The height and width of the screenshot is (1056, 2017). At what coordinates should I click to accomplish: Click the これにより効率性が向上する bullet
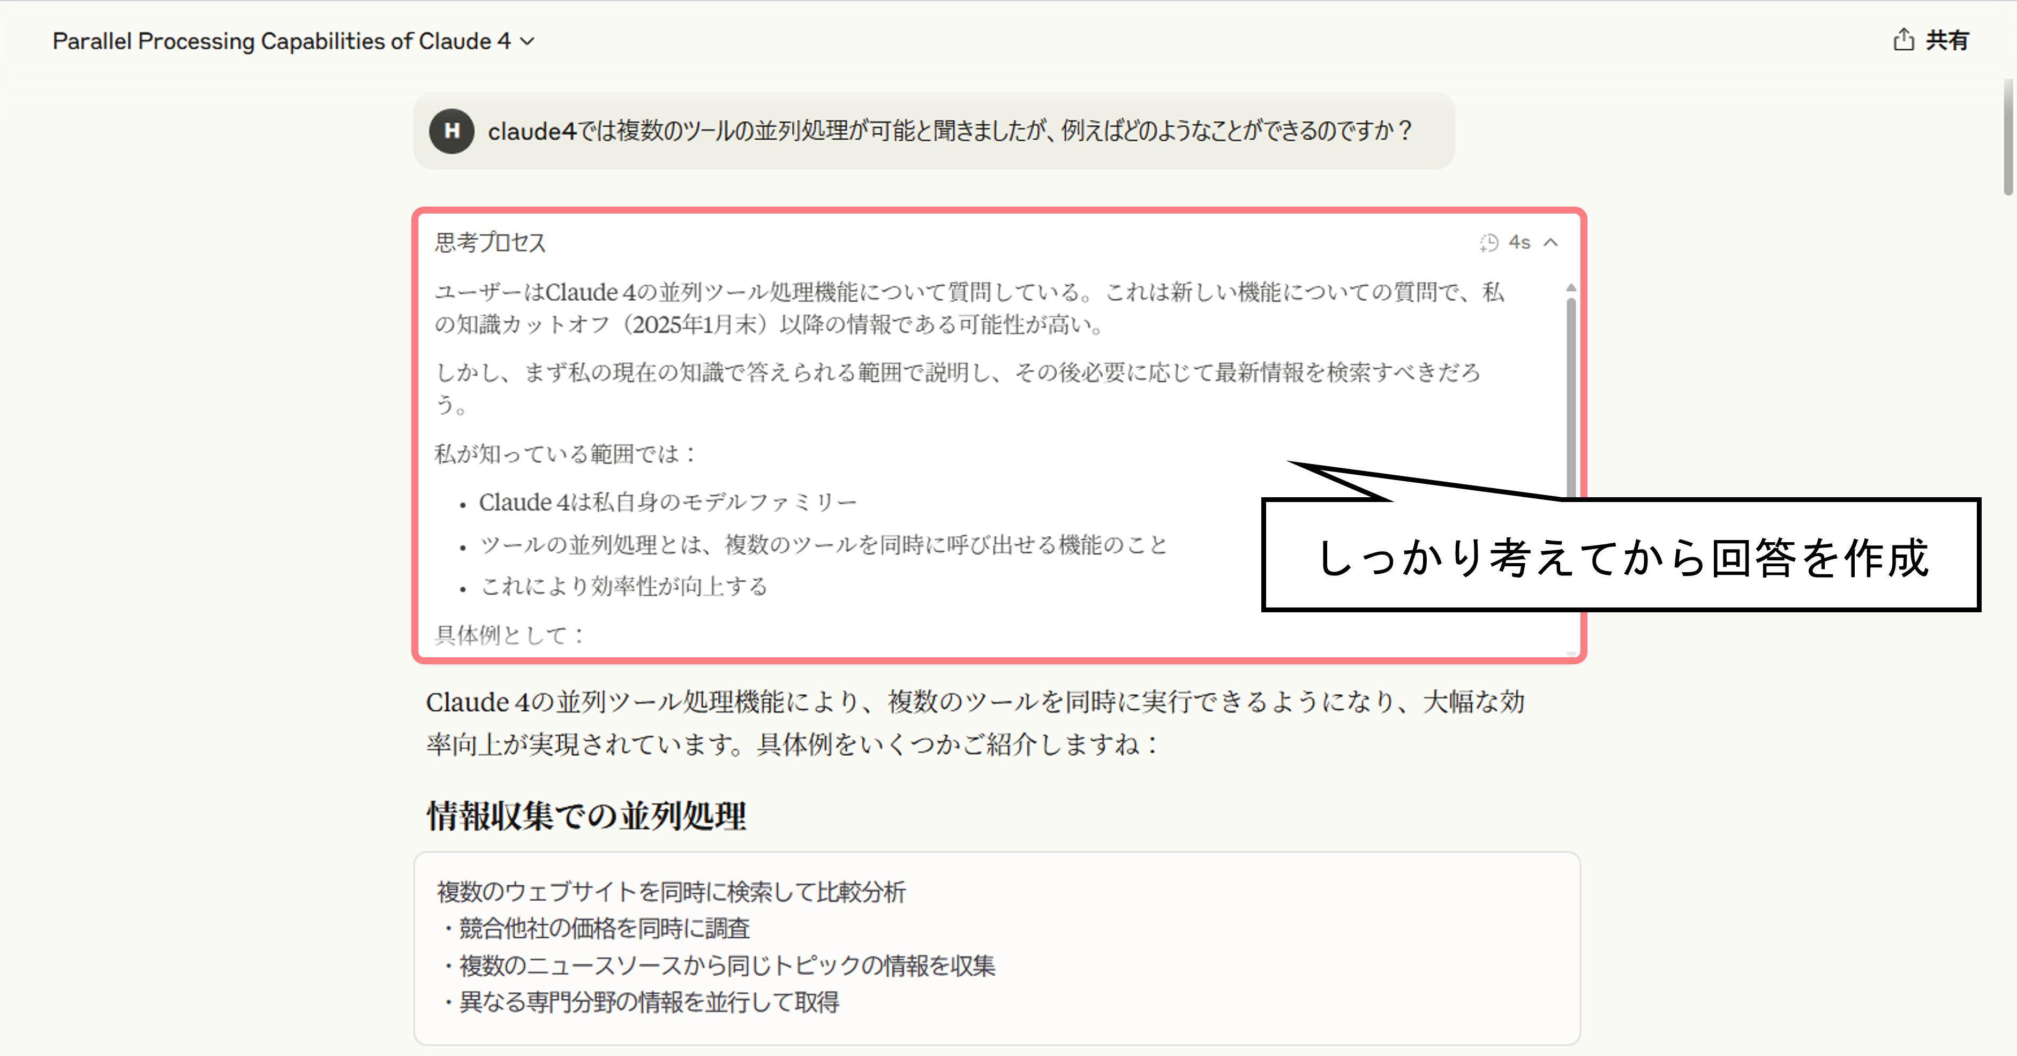pyautogui.click(x=623, y=586)
